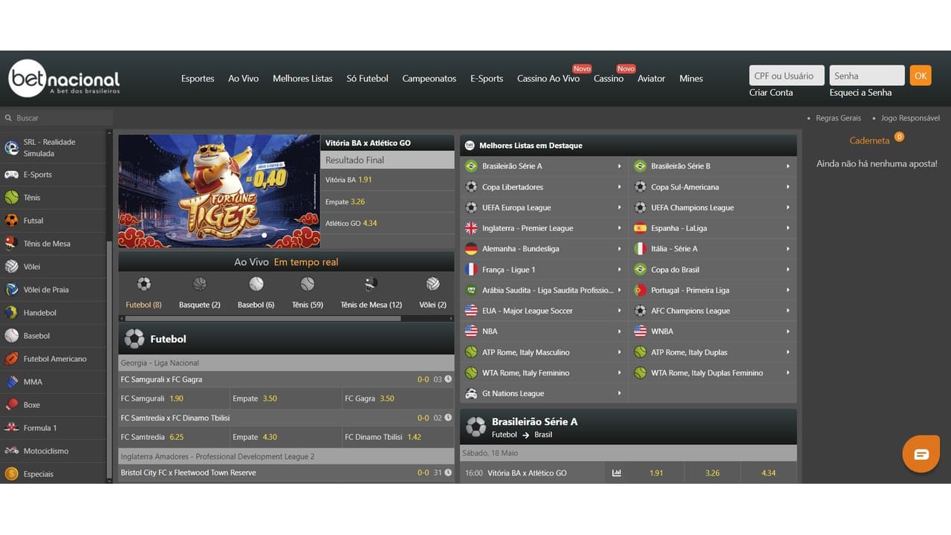Click the search magnifier icon
Screen dimensions: 951x535
click(x=9, y=118)
